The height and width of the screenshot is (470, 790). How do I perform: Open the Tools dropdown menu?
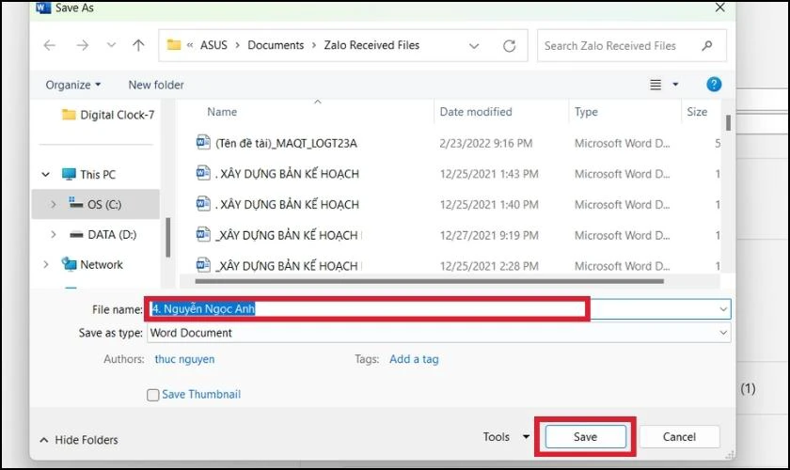pyautogui.click(x=506, y=437)
